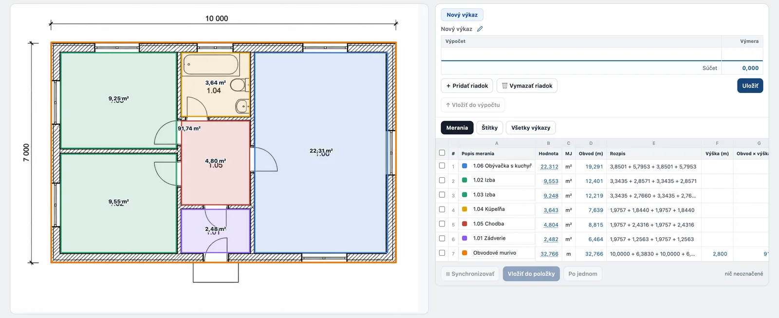The width and height of the screenshot is (779, 318).
Task: Click the Vložiť do výpočtu button
Action: point(473,105)
